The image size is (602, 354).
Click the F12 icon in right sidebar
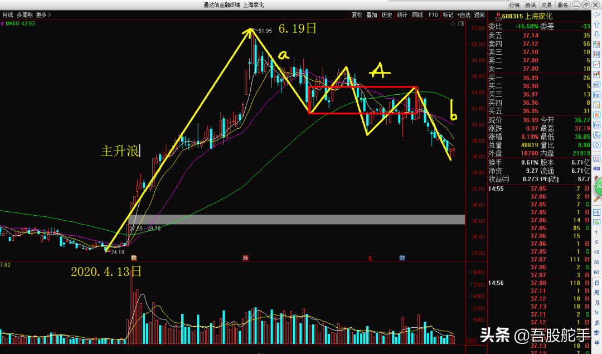(x=596, y=125)
